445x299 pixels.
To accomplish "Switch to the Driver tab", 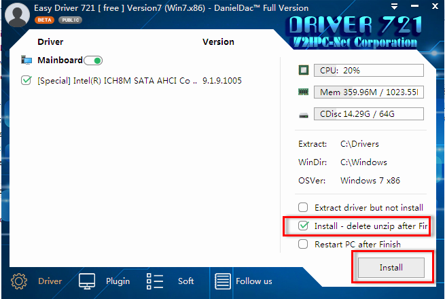I will coord(50,281).
